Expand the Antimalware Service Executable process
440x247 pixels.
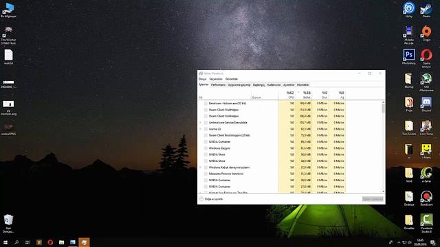(x=200, y=123)
